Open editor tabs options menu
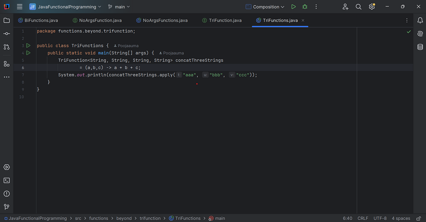Viewport: 426px width, 222px height. pos(407,20)
